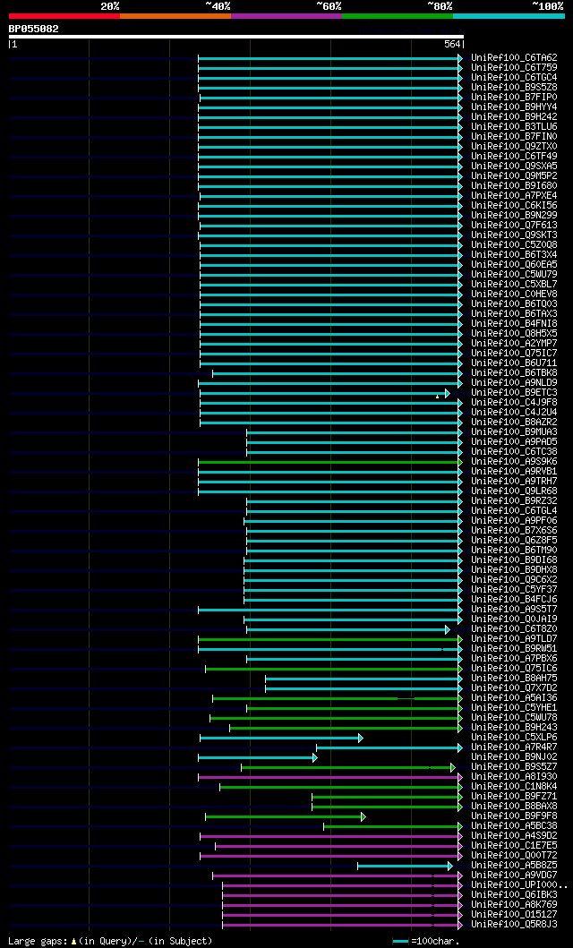Screen dimensions: 573x948
Task: Click the short cyan C5XLP6 alignment bar
Action: click(282, 739)
